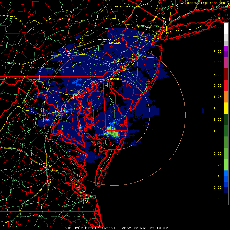
Task: Click the 0.00 legend value
Action: pos(217,188)
